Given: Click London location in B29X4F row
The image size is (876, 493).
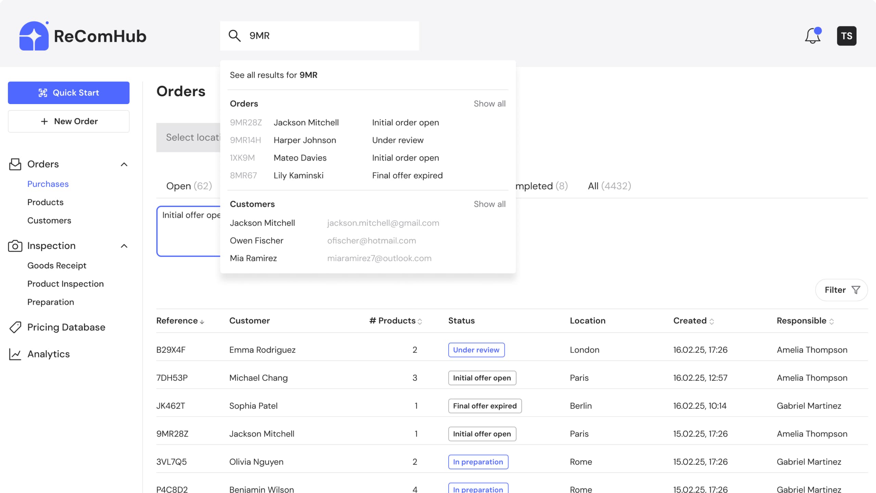Looking at the screenshot, I should tap(584, 350).
